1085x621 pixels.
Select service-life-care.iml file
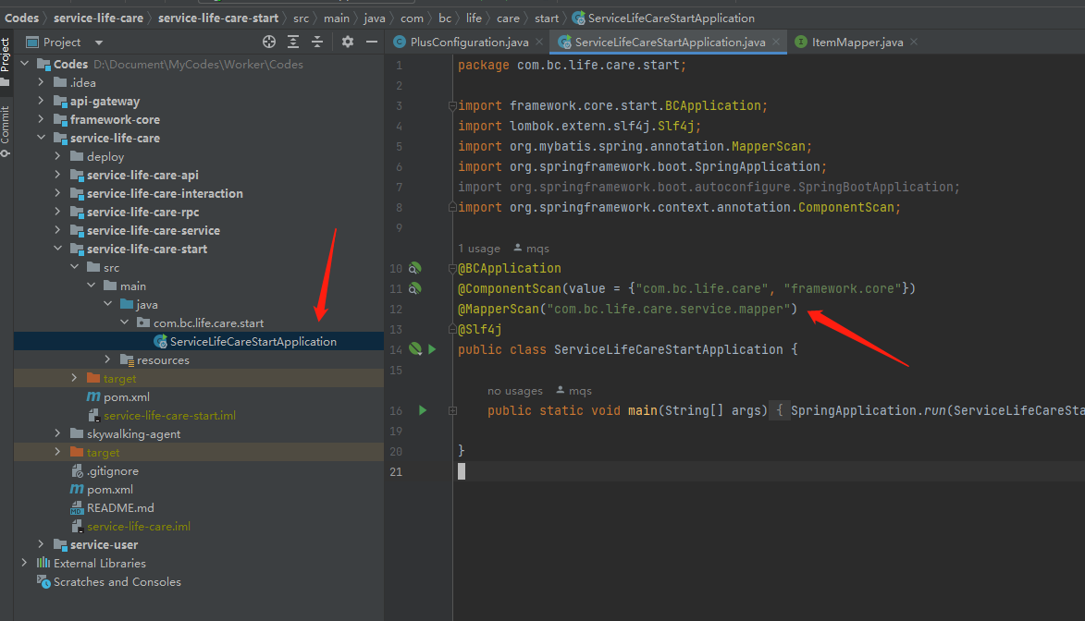coord(199,526)
